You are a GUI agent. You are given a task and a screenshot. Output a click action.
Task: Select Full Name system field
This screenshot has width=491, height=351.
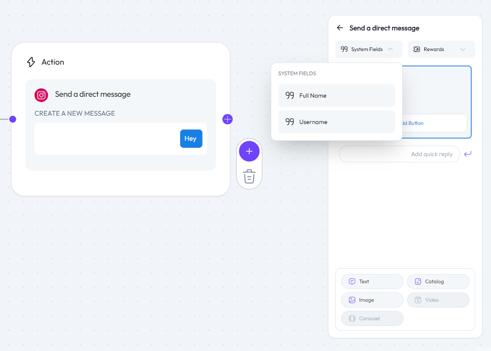pos(337,95)
